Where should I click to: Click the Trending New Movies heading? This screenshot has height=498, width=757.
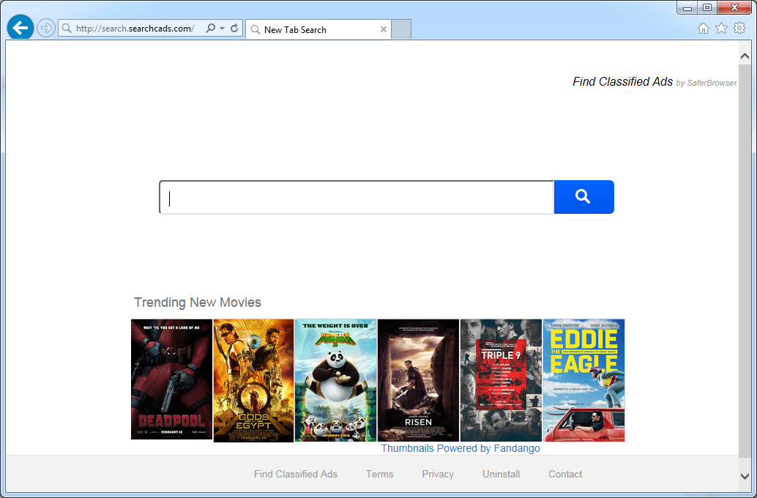[198, 302]
